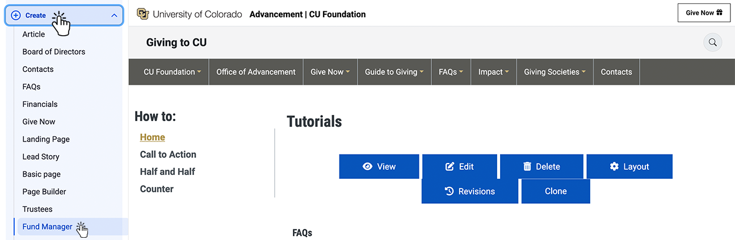Select Page Builder in the Create list
This screenshot has width=735, height=240.
(44, 192)
